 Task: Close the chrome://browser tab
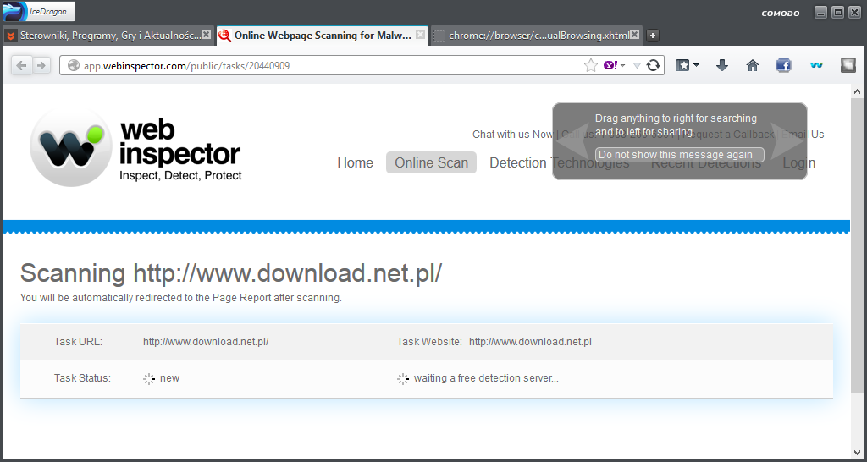click(x=634, y=34)
